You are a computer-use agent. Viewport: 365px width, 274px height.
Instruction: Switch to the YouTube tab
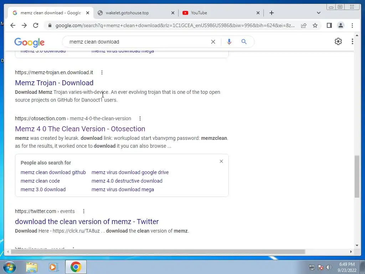pyautogui.click(x=199, y=13)
